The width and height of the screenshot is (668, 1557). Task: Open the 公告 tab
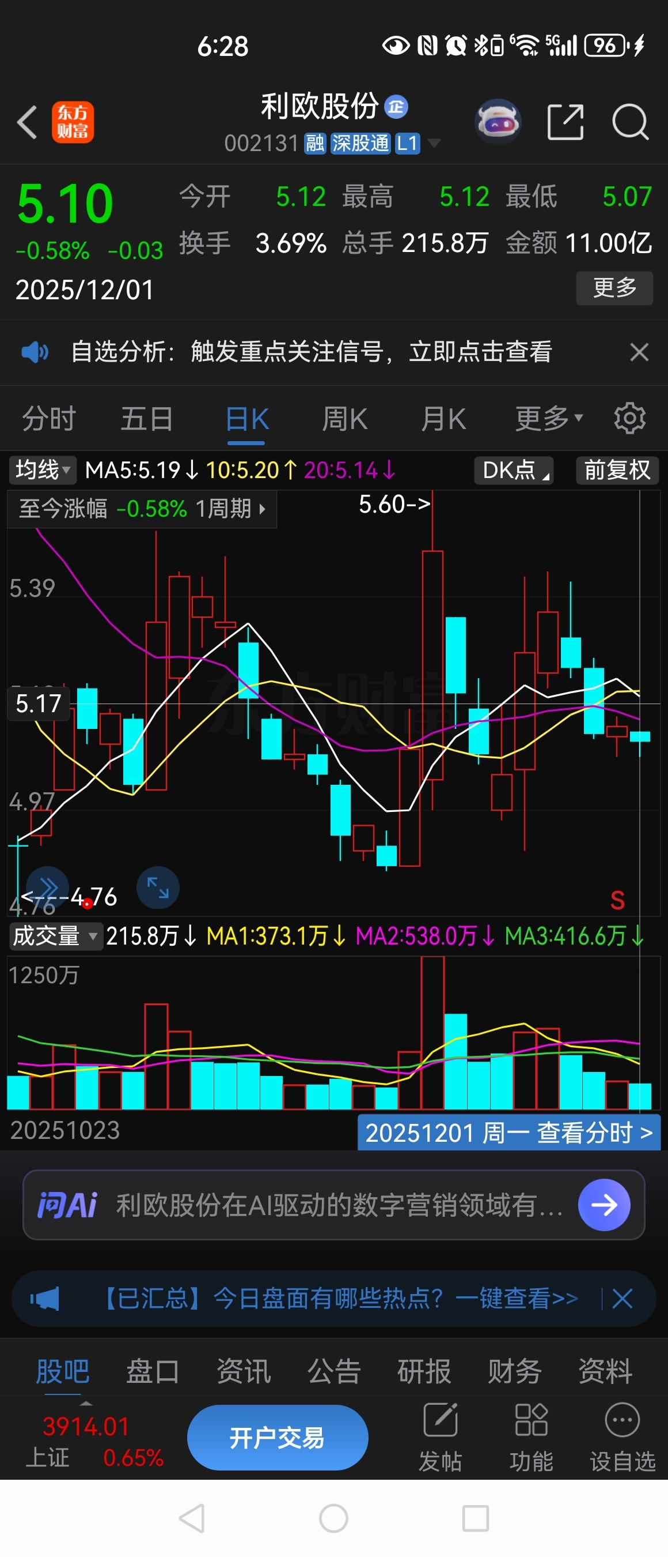(x=335, y=1371)
